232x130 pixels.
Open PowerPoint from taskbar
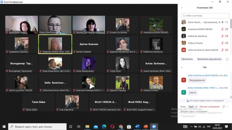pos(146,127)
